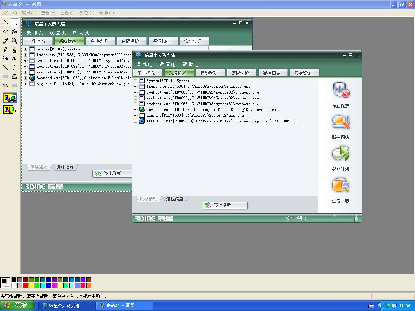415x311 pixels.
Task: Click the umbrella Rising tray icon
Action: click(388, 306)
